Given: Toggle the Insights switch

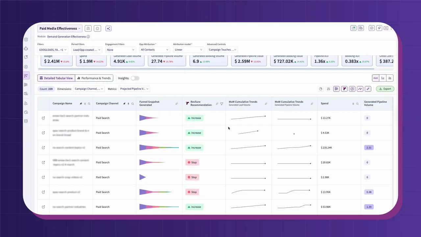Looking at the screenshot, I should coord(135,78).
